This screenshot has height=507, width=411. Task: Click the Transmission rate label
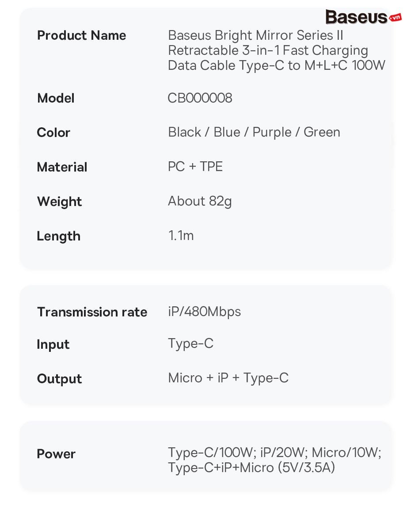[x=92, y=312]
